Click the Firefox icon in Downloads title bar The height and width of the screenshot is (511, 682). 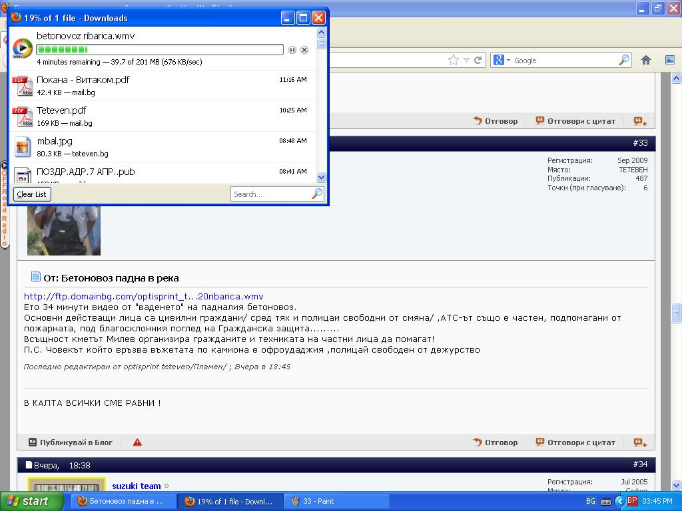[x=16, y=17]
